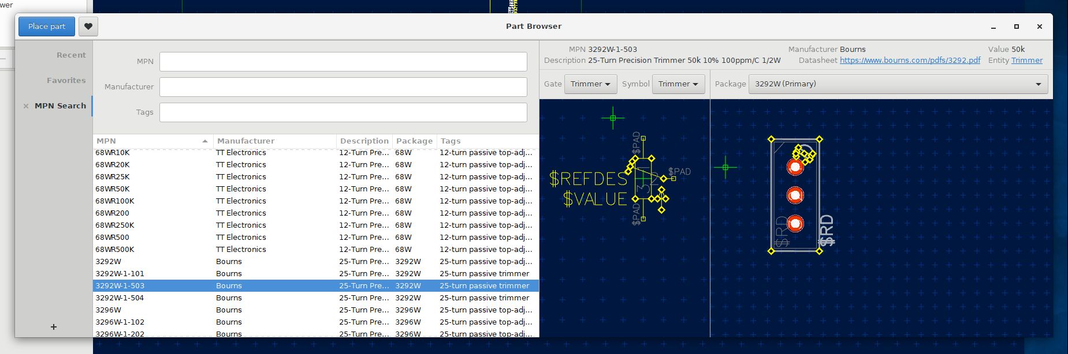Select part row 68WR25K
The width and height of the screenshot is (1068, 354).
click(x=316, y=177)
